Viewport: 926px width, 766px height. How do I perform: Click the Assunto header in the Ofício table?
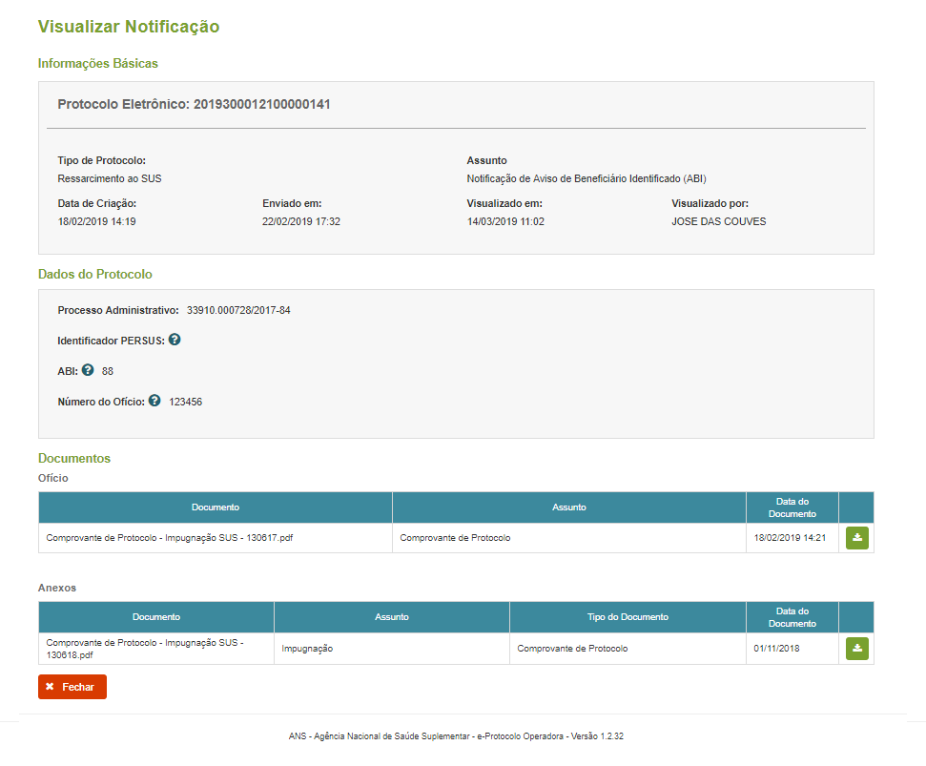(569, 507)
